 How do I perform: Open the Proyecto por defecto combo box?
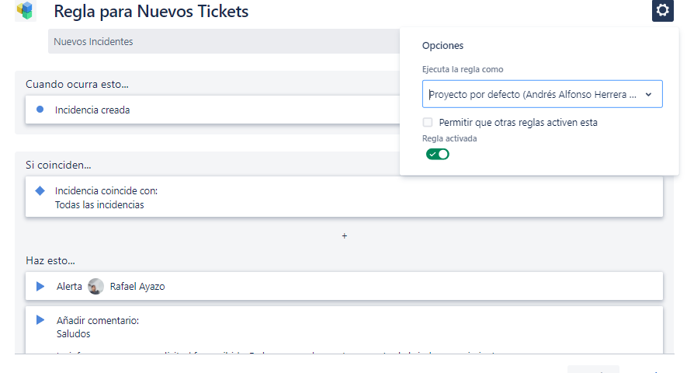pyautogui.click(x=542, y=94)
